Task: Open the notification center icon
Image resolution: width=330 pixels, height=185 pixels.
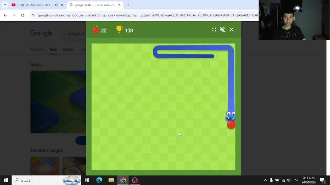Action: (x=323, y=180)
